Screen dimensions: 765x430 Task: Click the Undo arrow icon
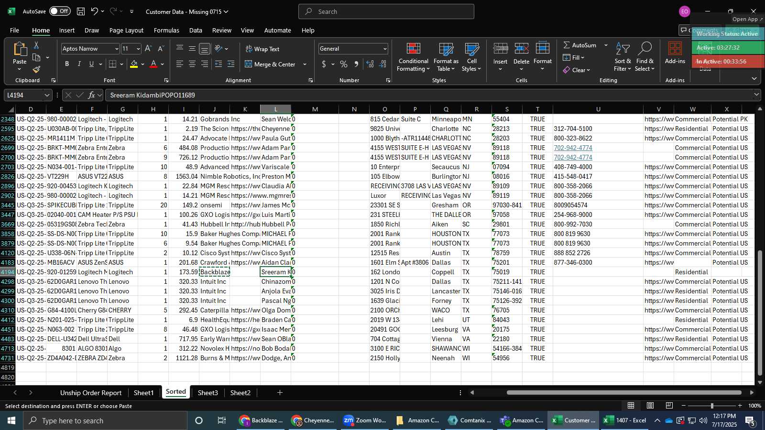click(x=94, y=11)
